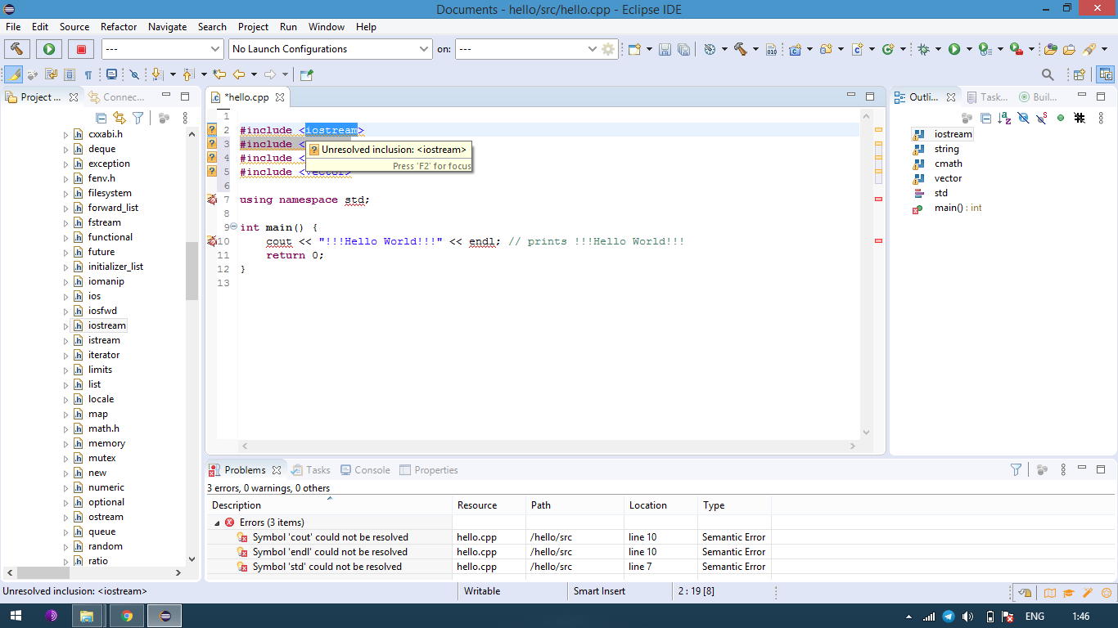1118x628 pixels.
Task: Open the Back navigation history dropdown arrow
Action: pyautogui.click(x=254, y=74)
